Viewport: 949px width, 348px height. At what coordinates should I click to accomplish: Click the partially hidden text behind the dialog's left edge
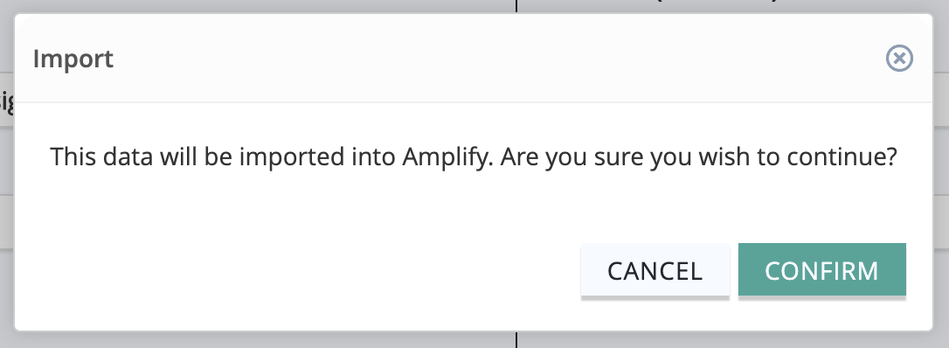click(x=6, y=101)
